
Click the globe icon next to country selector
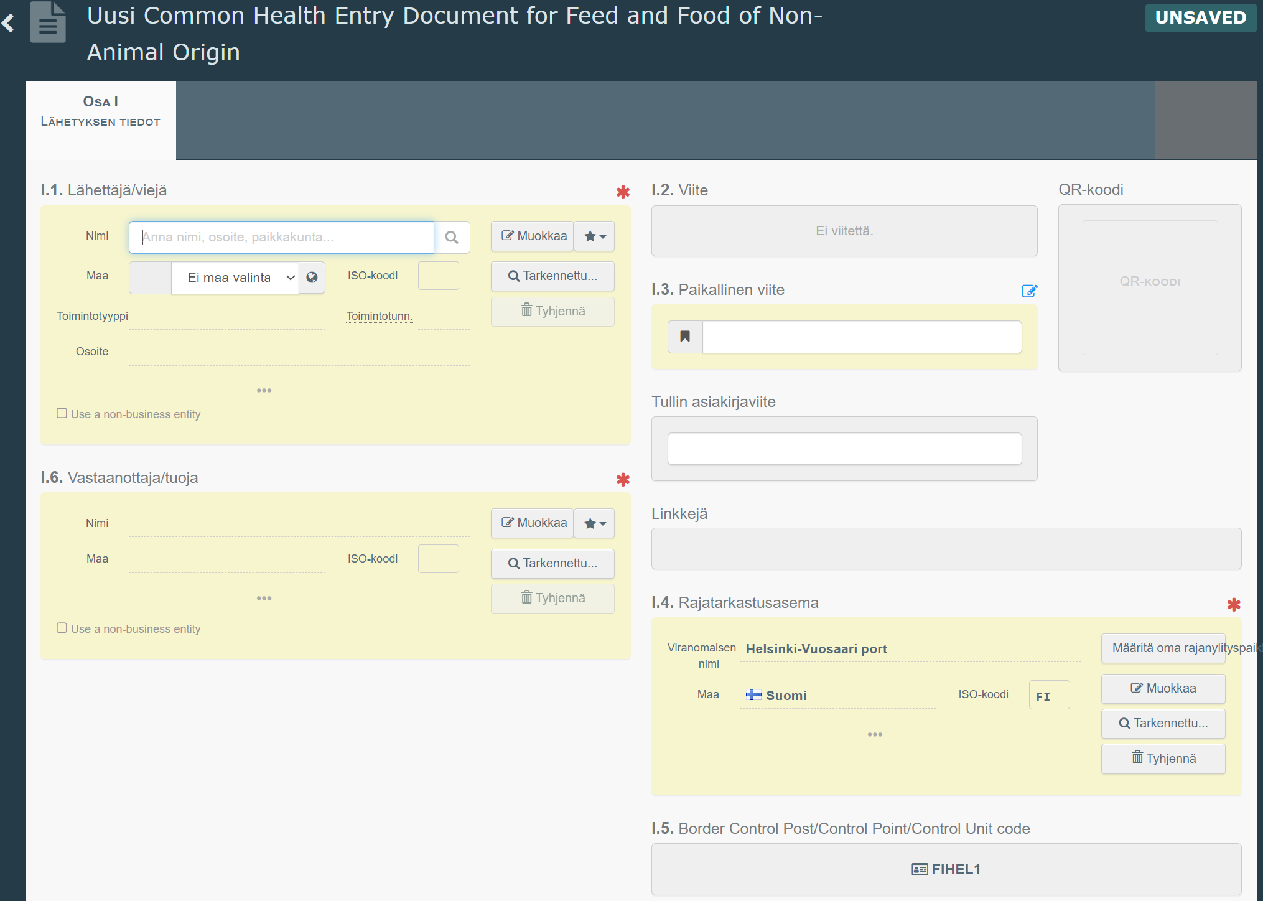pos(312,278)
